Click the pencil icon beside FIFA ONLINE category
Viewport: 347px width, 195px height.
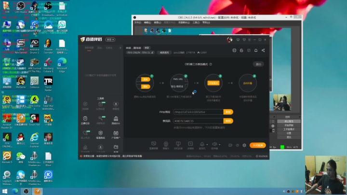pos(152,53)
